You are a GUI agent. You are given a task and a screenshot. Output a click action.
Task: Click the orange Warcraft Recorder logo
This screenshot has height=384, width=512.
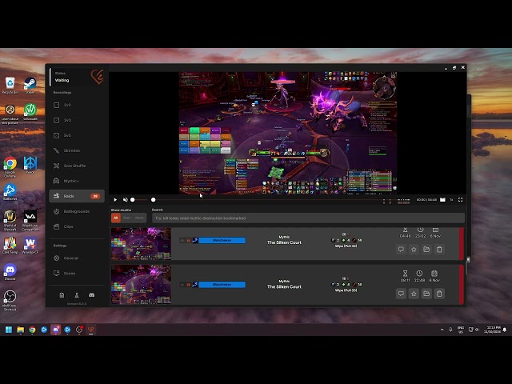click(98, 77)
